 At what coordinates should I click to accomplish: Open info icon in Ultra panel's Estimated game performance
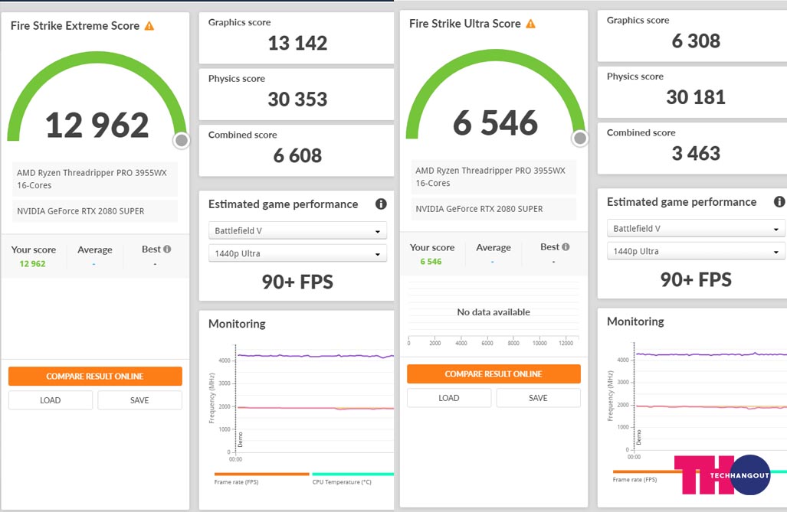(x=779, y=201)
